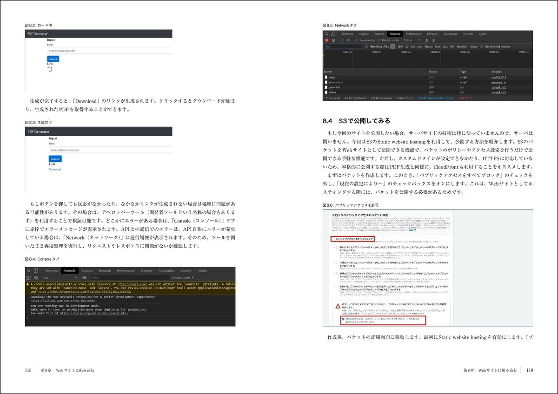Click loading spinner under Link label
The width and height of the screenshot is (558, 394).
pyautogui.click(x=50, y=69)
